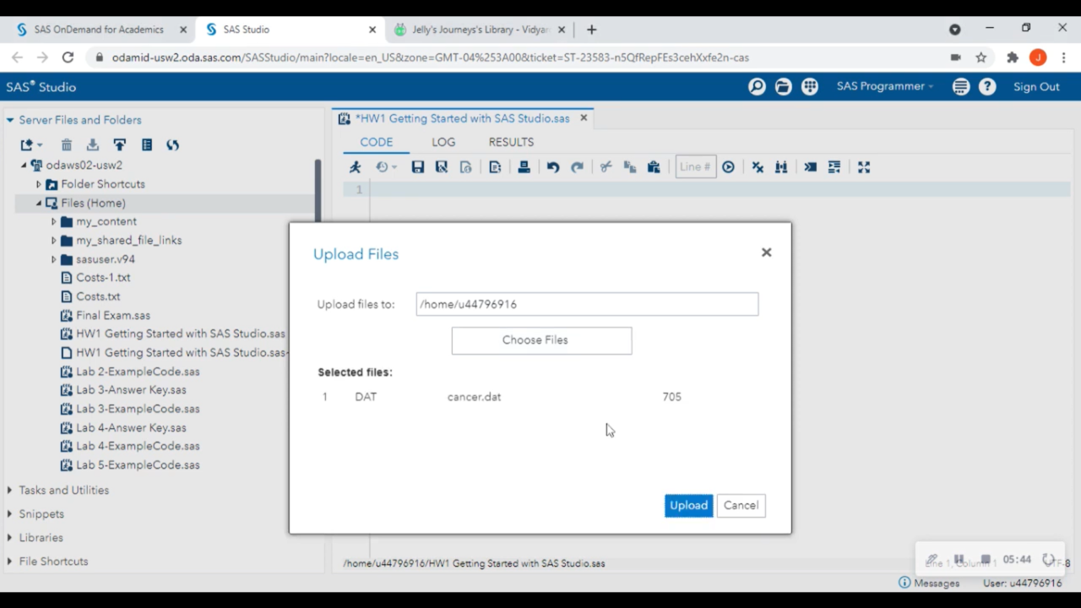Save the program with the floppy disk icon

point(417,167)
